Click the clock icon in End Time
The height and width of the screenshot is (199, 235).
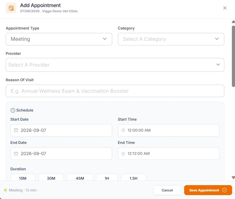click(x=123, y=154)
